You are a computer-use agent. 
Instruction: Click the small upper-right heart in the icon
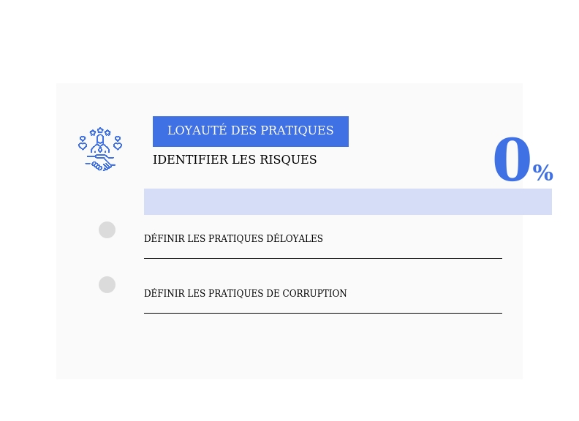coord(118,138)
